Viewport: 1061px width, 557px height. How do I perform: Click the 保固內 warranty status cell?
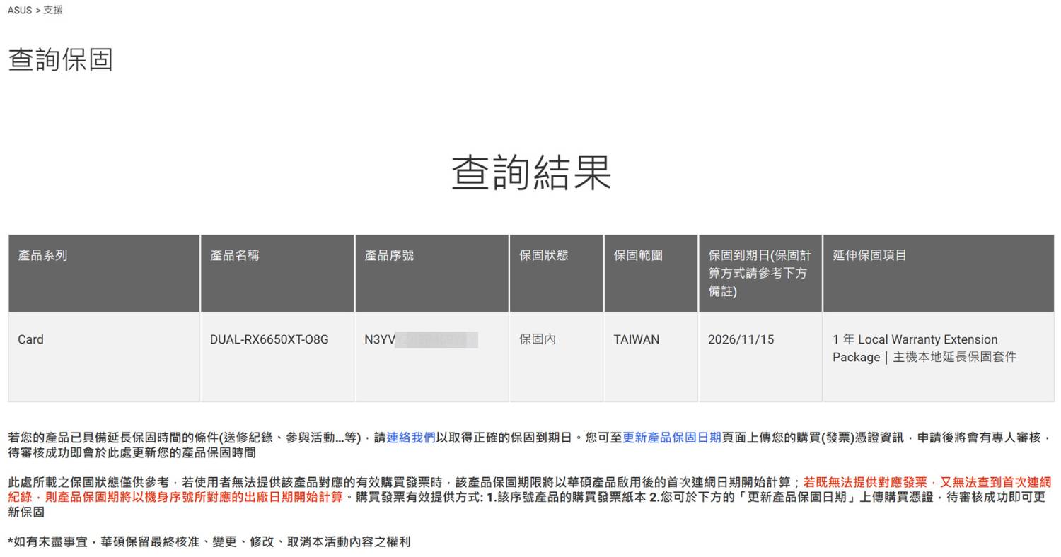[538, 339]
